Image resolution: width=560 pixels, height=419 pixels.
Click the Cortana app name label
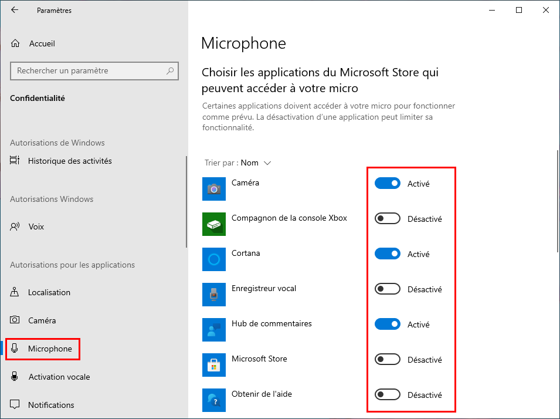(246, 253)
